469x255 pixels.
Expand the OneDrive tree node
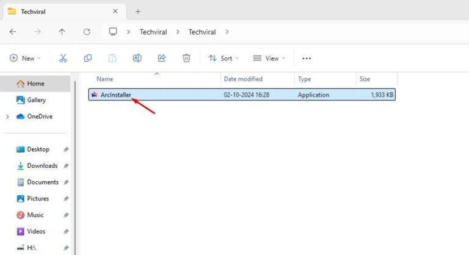point(7,117)
